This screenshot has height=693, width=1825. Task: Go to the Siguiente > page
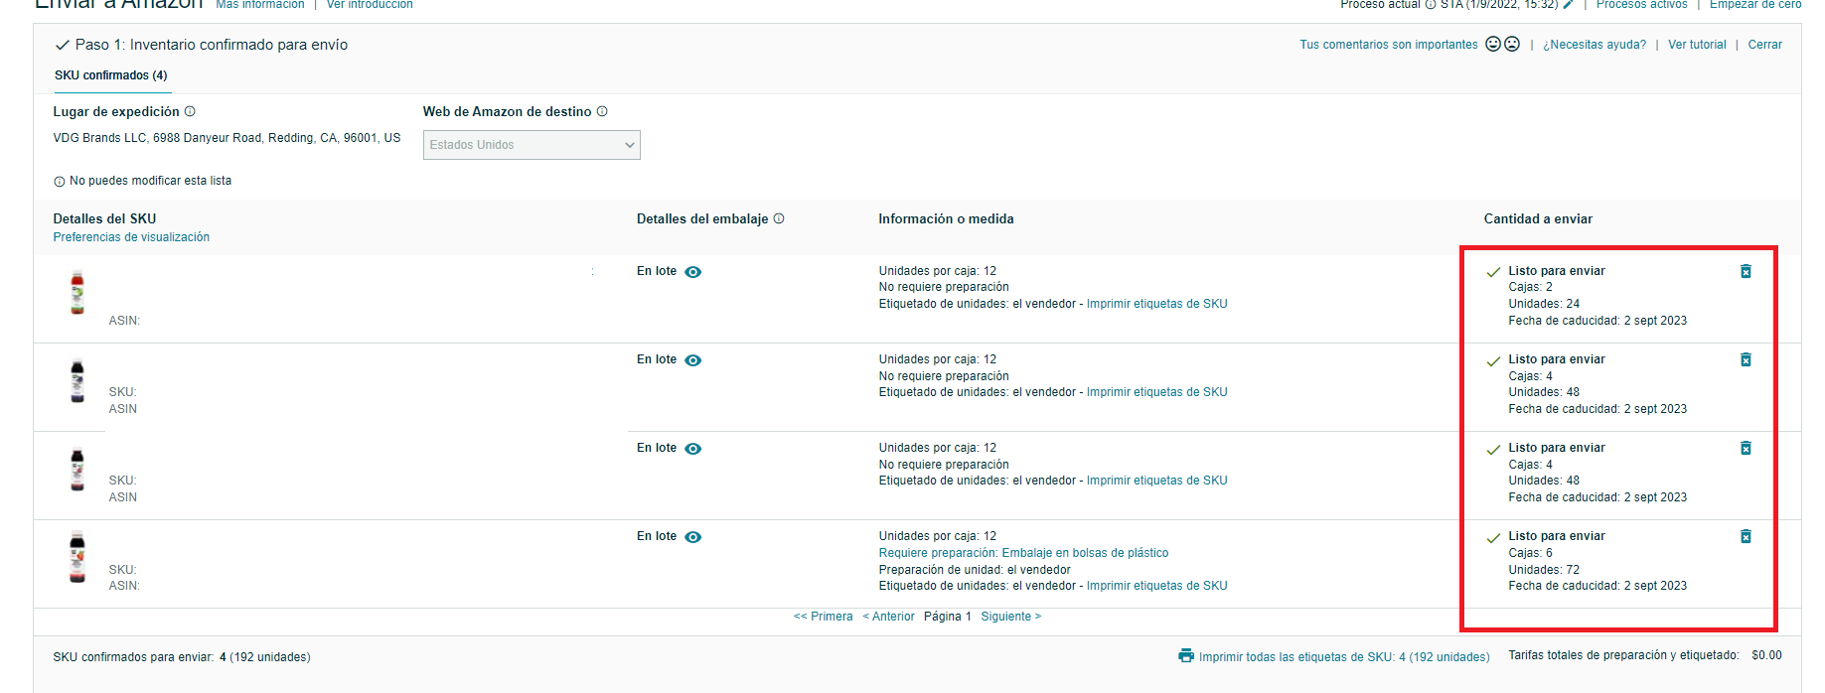[x=1011, y=617]
